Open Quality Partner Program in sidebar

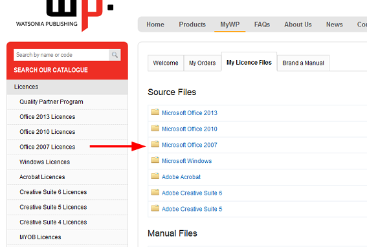coord(67,102)
